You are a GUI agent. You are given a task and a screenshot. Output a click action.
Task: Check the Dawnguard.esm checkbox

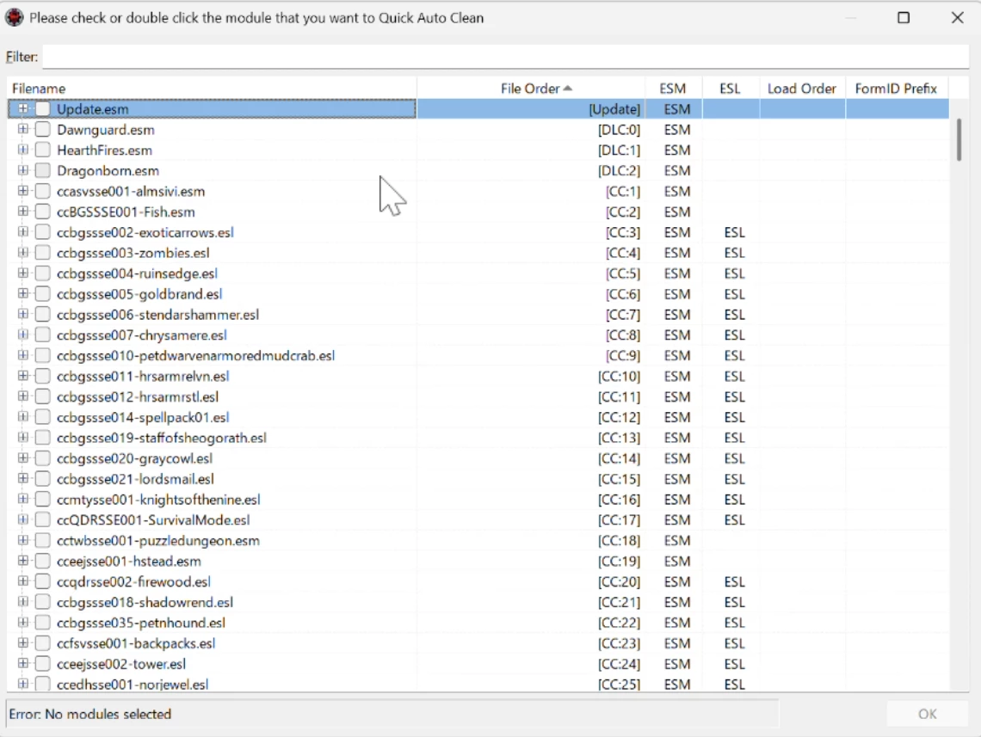[x=42, y=129]
